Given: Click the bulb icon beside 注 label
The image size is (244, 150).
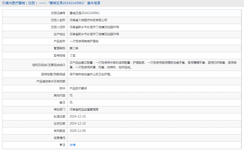Looking at the screenshot, I should (x=61, y=145).
